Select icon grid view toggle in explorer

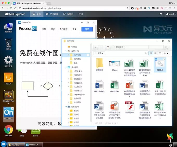point(150,53)
